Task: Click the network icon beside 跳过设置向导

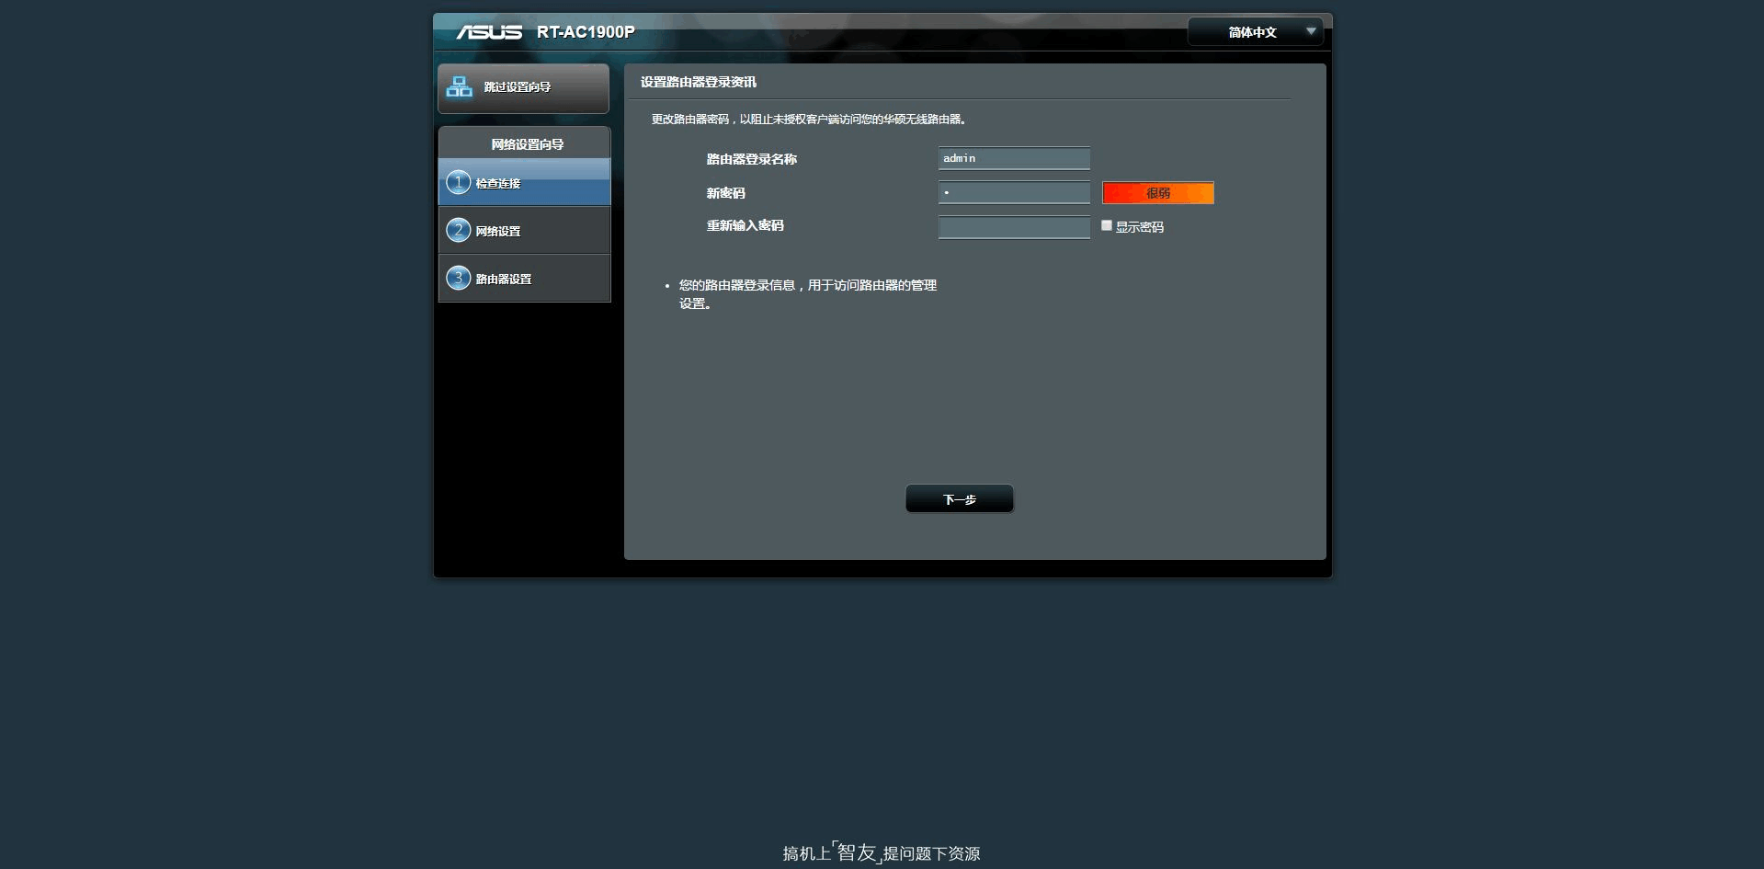Action: click(459, 87)
